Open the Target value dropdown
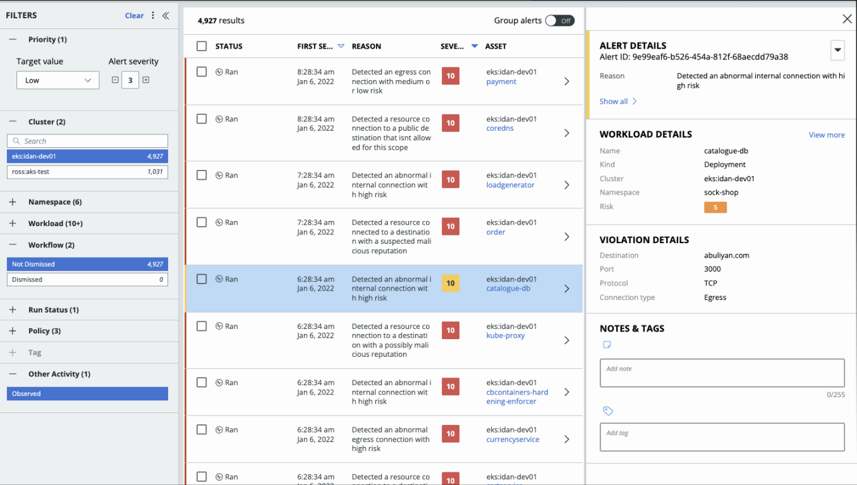 point(58,80)
